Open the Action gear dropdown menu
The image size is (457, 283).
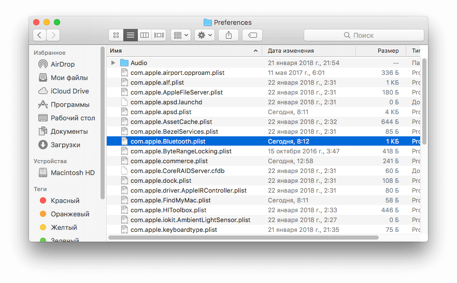pyautogui.click(x=205, y=35)
